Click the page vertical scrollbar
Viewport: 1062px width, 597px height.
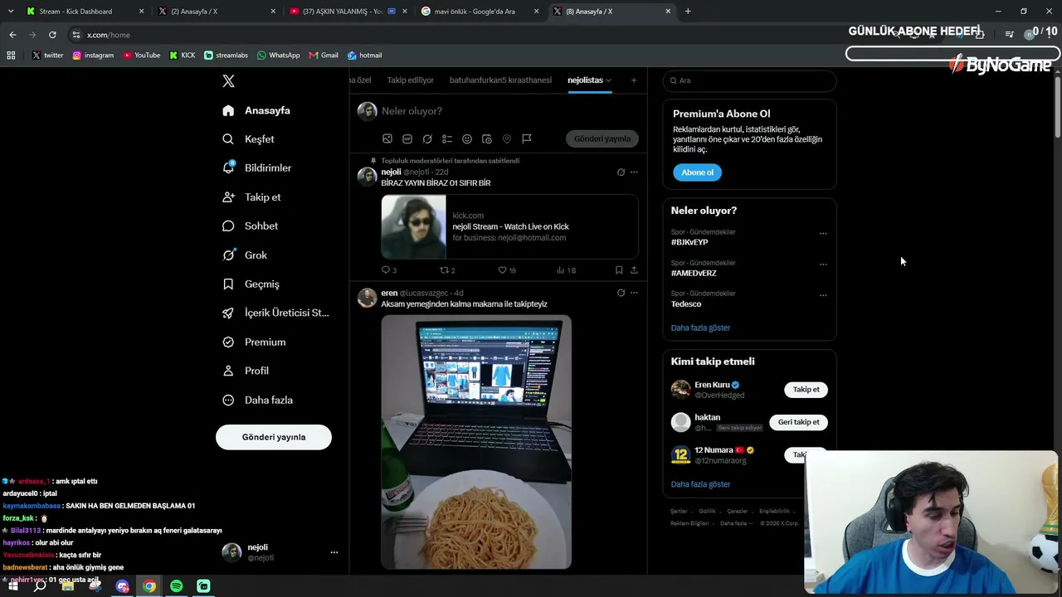click(1057, 108)
